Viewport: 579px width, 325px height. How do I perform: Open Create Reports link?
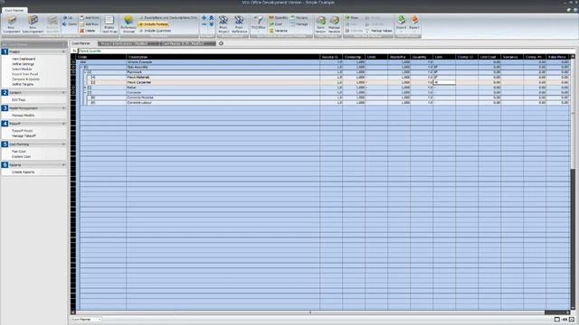click(x=23, y=172)
